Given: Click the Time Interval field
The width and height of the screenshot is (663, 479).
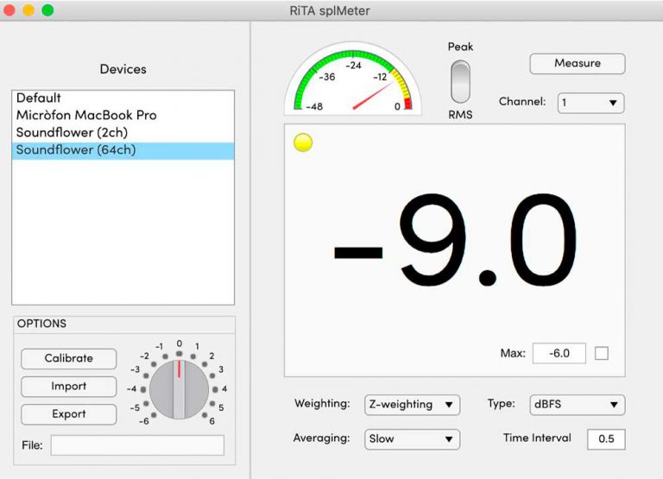Looking at the screenshot, I should pos(606,439).
